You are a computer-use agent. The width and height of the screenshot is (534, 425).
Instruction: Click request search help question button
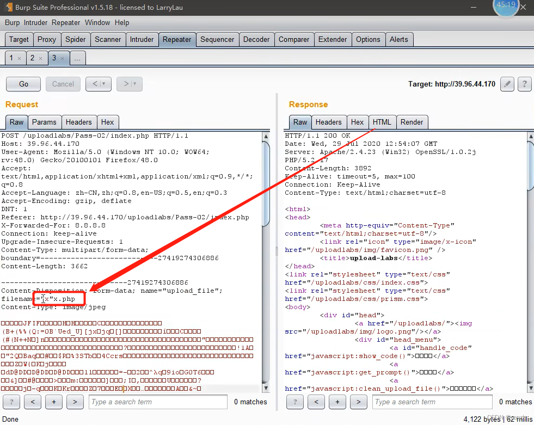(11, 402)
